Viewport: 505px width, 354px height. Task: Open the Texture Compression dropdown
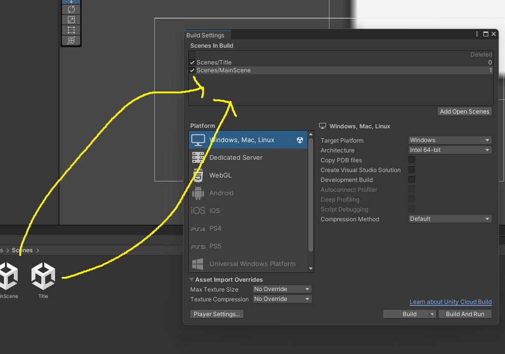[282, 299]
